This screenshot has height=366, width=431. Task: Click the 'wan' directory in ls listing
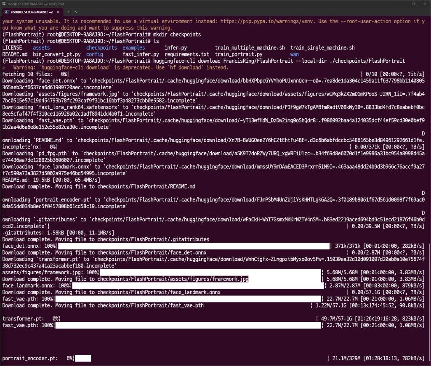pos(294,55)
